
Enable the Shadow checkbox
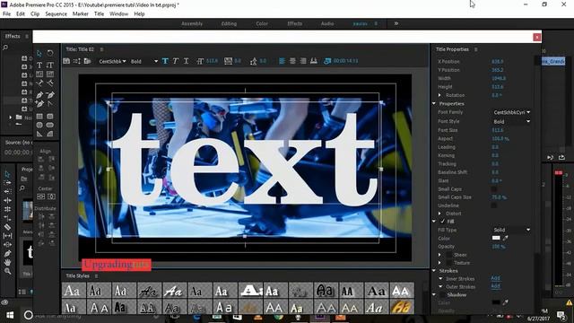[x=442, y=295]
